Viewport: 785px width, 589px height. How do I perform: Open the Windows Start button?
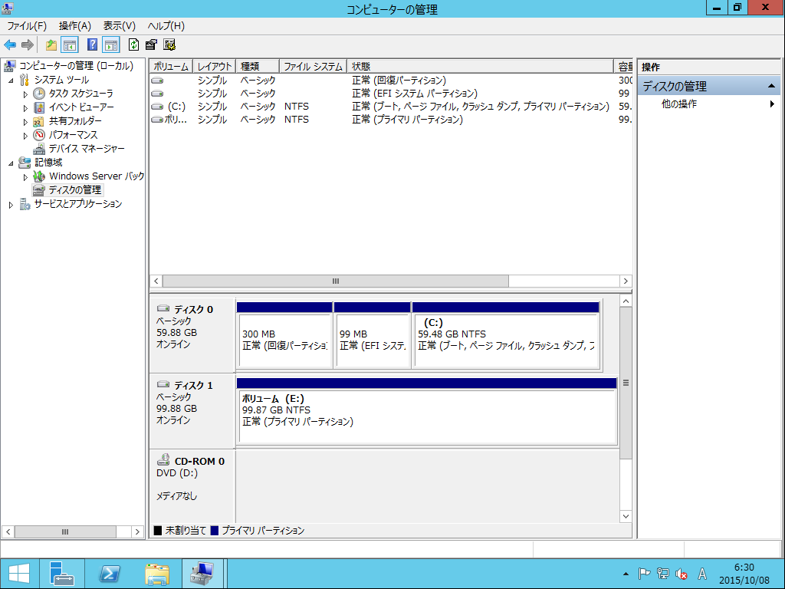[x=19, y=574]
